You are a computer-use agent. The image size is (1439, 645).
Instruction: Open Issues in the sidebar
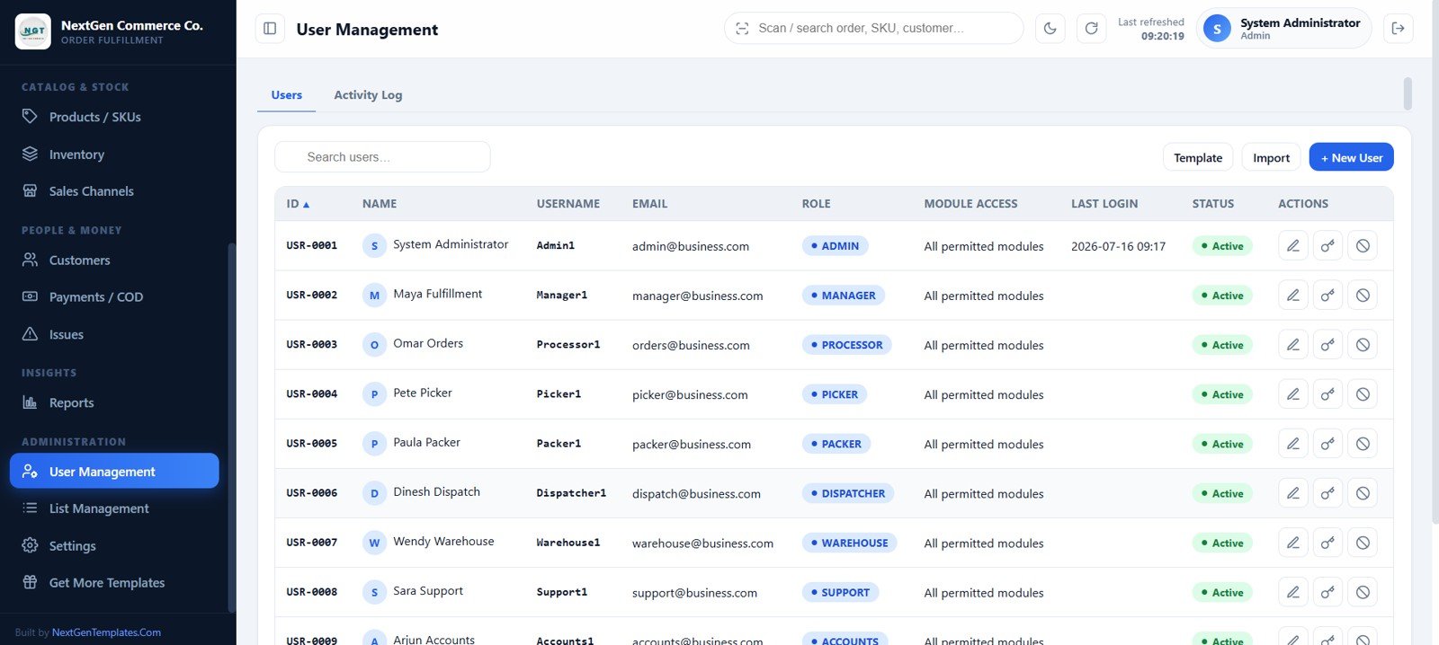(114, 334)
